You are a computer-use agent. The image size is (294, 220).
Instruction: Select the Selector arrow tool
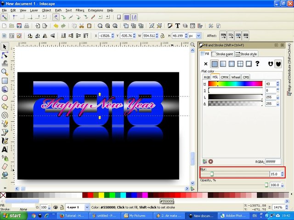tap(5, 47)
